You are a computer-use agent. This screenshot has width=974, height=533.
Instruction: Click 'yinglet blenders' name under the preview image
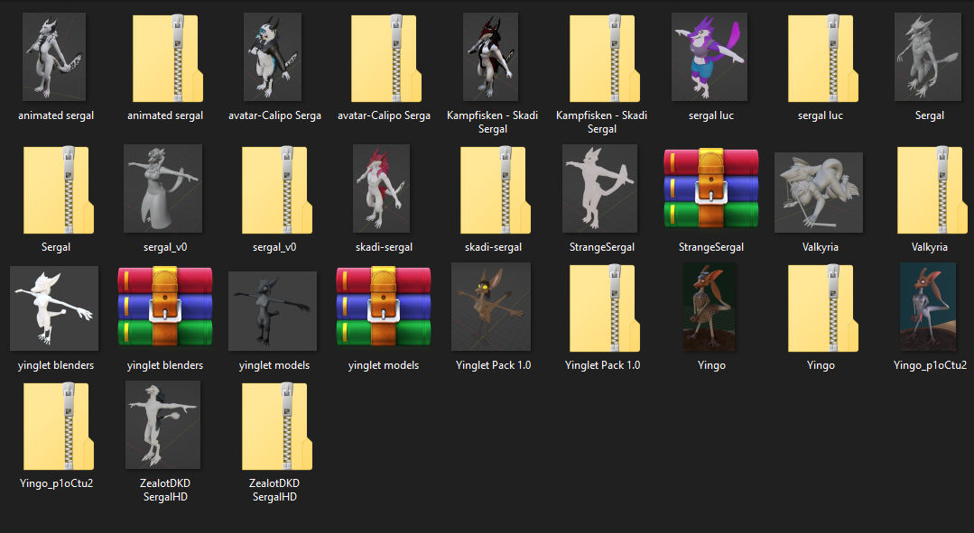coord(56,365)
